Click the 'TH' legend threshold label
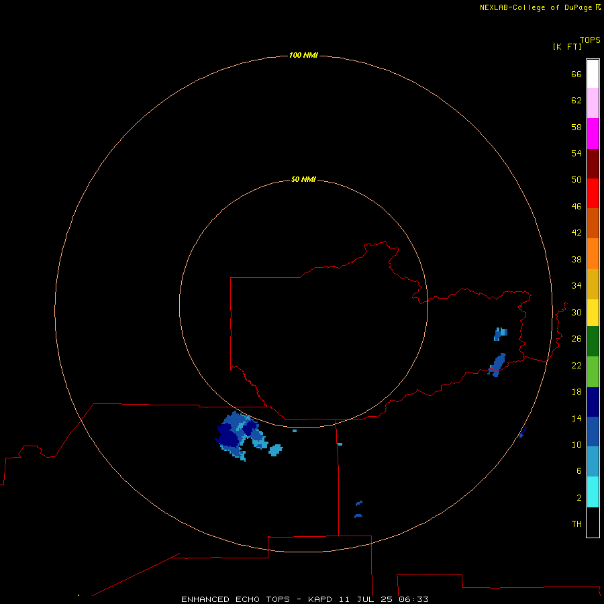Image resolution: width=604 pixels, height=604 pixels. point(576,524)
